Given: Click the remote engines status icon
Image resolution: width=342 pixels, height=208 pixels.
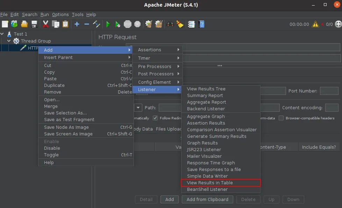Looking at the screenshot, I should (338, 24).
